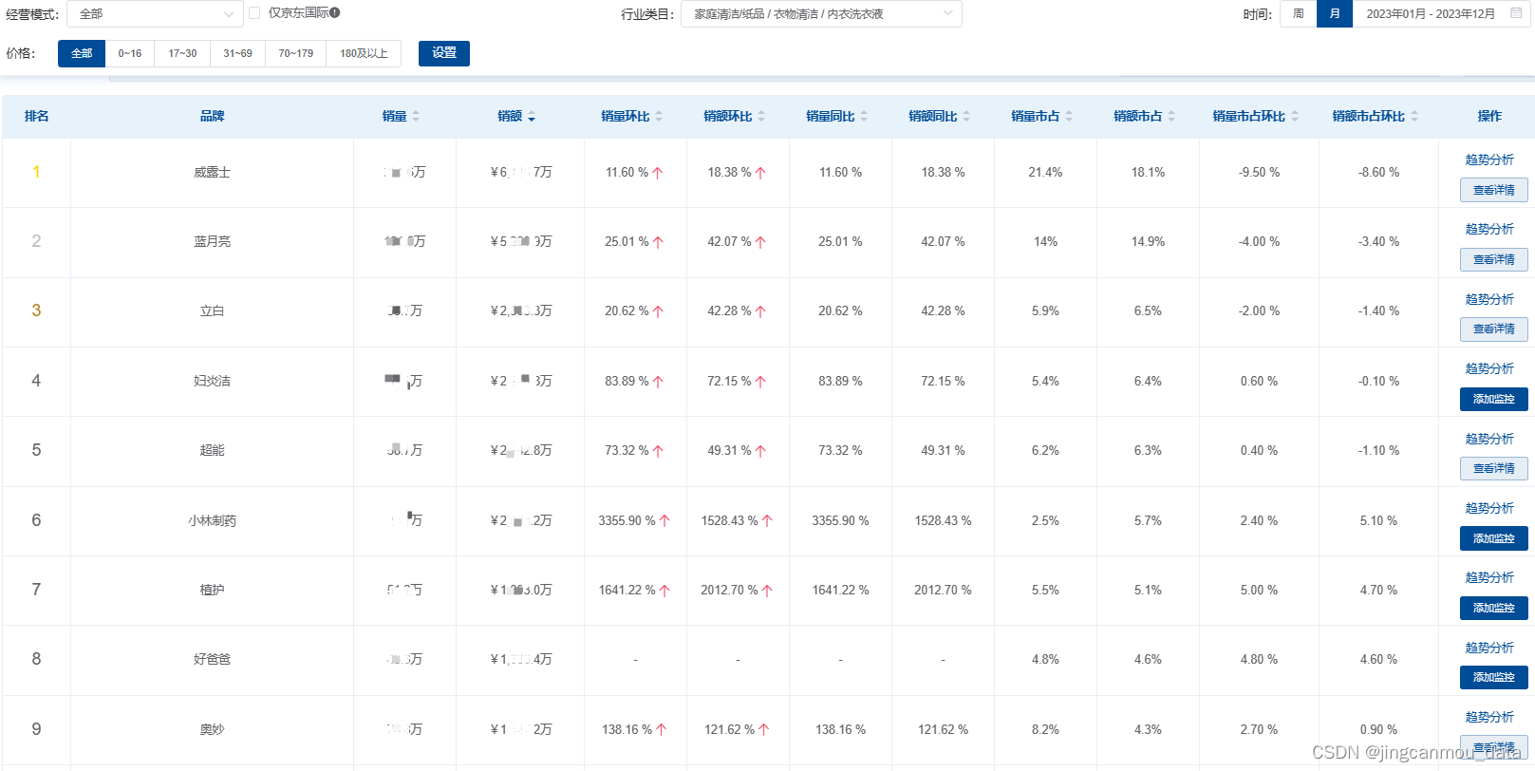Screen dimensions: 1535x771
Task: Click 超能 brand name cell
Action: coord(212,451)
